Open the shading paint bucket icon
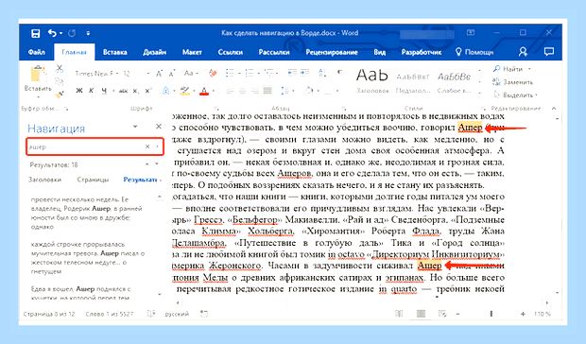The height and width of the screenshot is (344, 586). pyautogui.click(x=309, y=91)
